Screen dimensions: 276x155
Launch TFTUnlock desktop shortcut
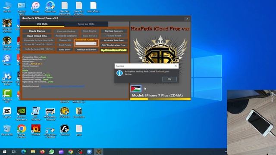[65, 112]
